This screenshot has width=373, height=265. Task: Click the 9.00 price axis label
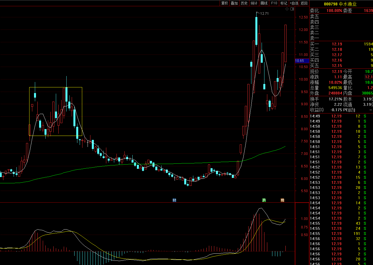point(304,104)
